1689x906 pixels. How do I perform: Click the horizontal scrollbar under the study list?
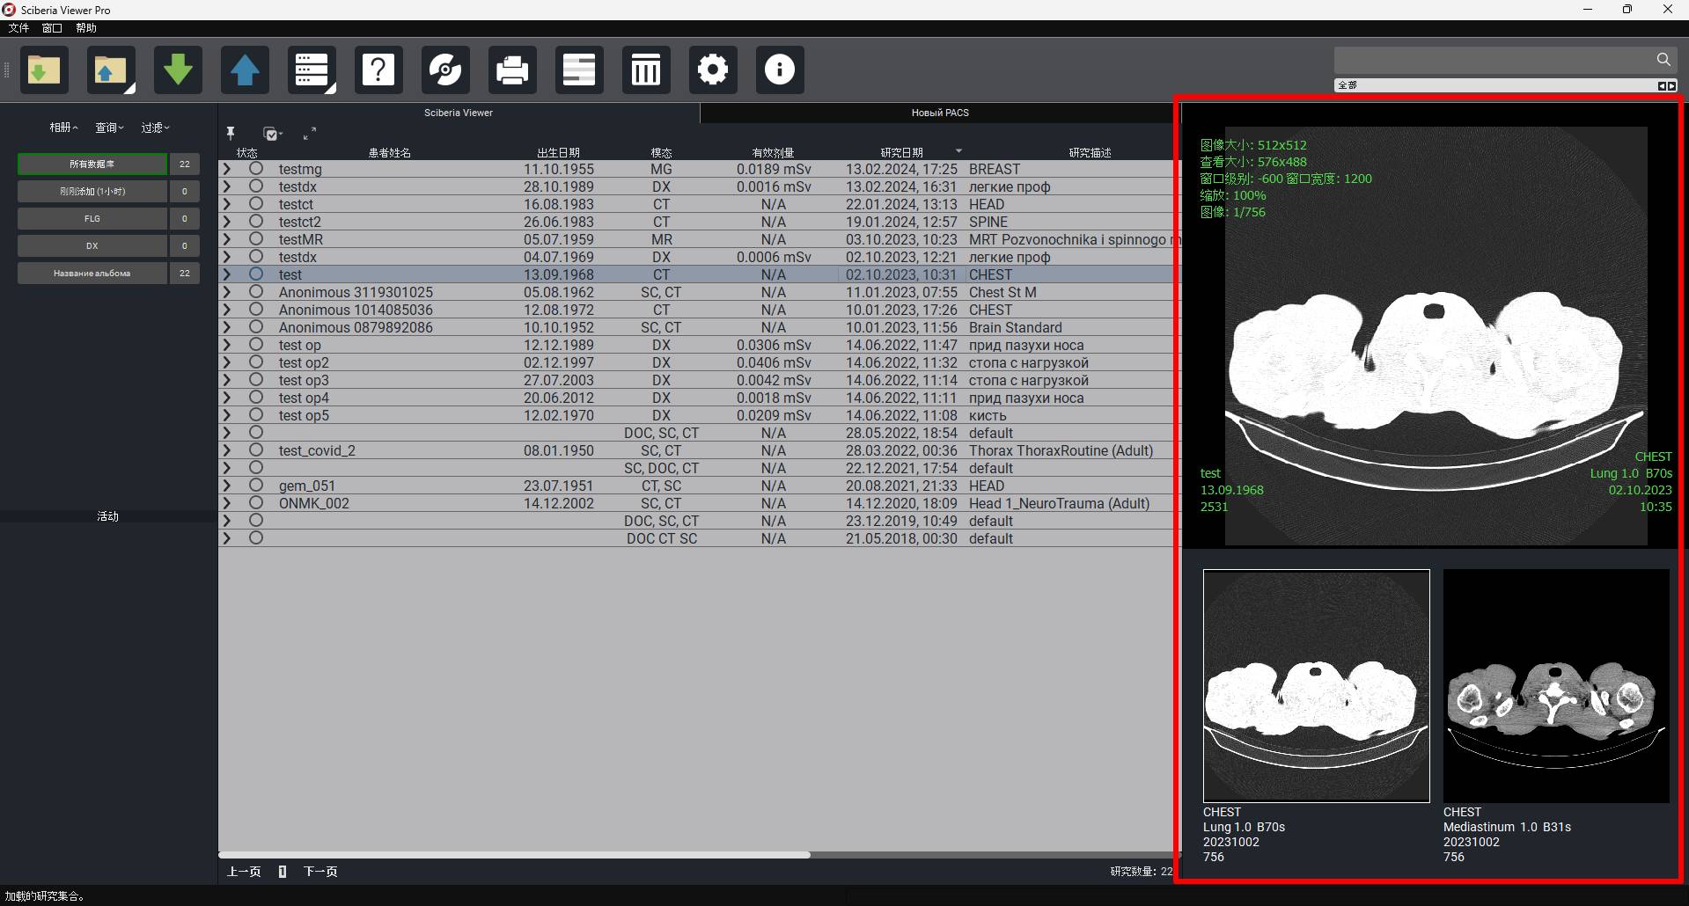pos(514,854)
